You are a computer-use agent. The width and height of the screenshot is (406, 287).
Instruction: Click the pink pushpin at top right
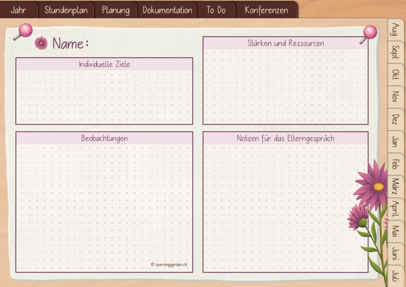click(368, 34)
